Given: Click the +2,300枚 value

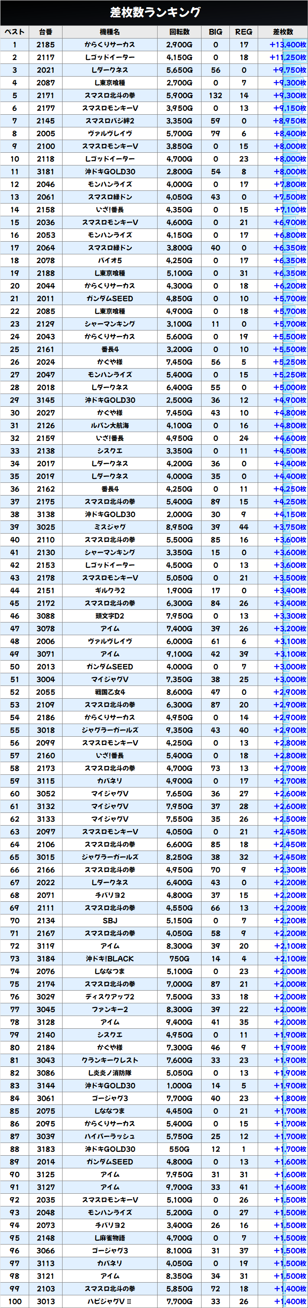Looking at the screenshot, I should click(x=290, y=870).
